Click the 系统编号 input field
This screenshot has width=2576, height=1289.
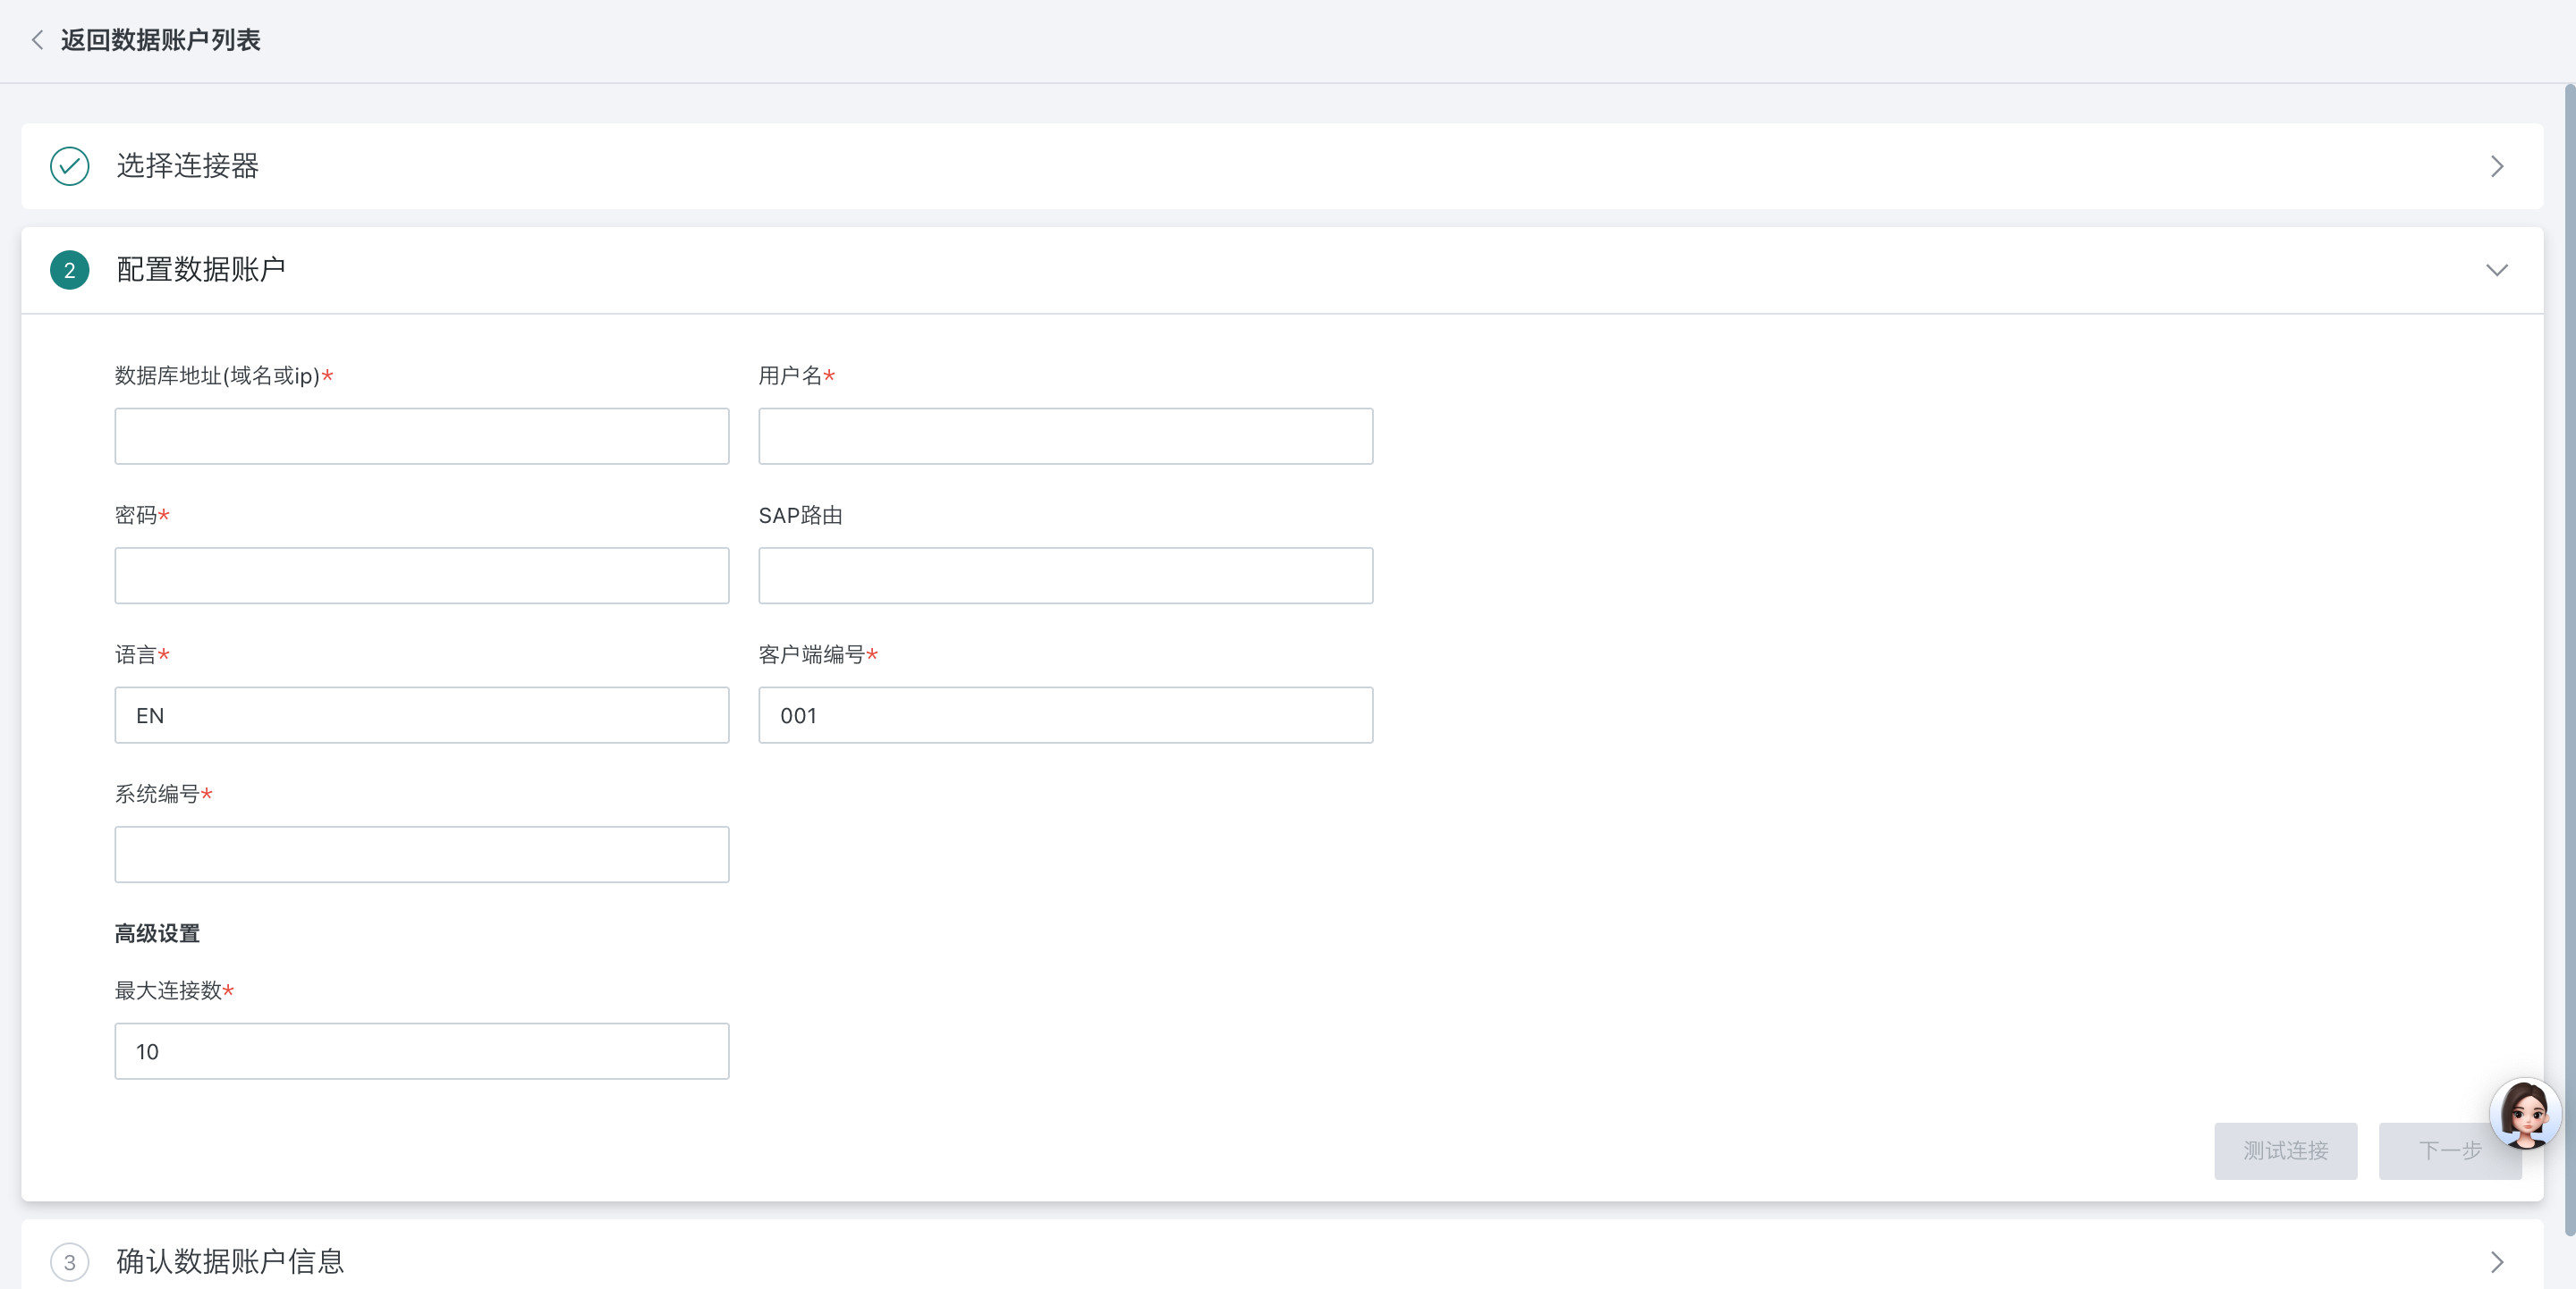point(421,855)
